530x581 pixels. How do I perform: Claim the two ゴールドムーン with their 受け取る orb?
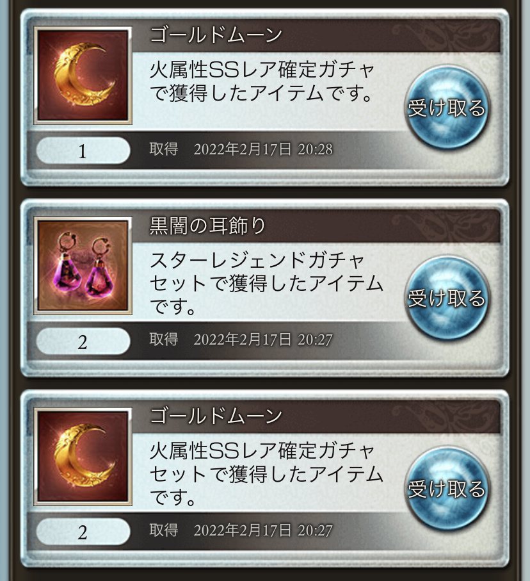click(447, 488)
